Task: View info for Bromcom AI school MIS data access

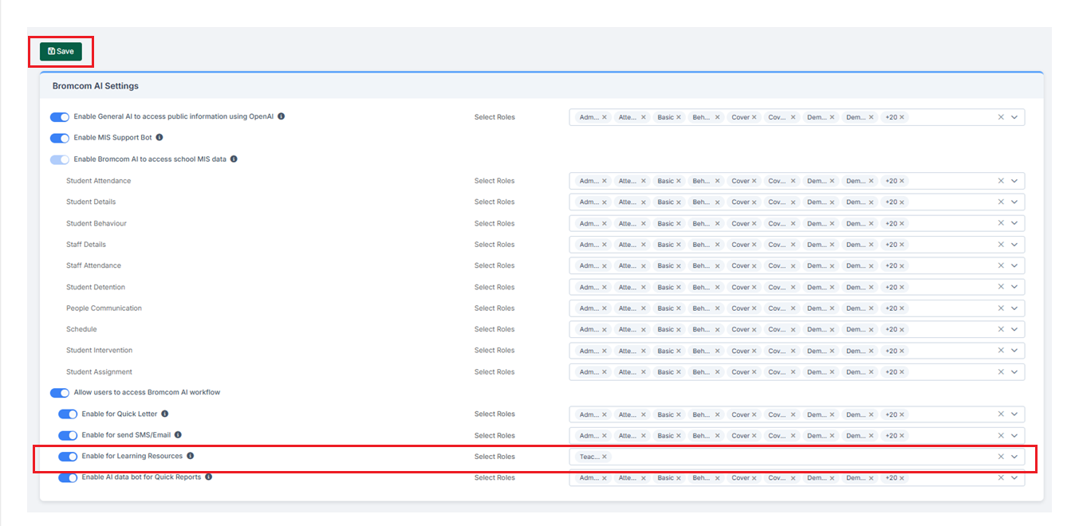Action: (x=234, y=158)
